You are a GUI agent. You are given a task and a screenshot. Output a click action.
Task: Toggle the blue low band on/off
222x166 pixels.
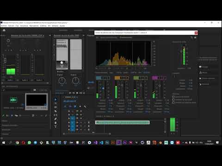point(99,78)
